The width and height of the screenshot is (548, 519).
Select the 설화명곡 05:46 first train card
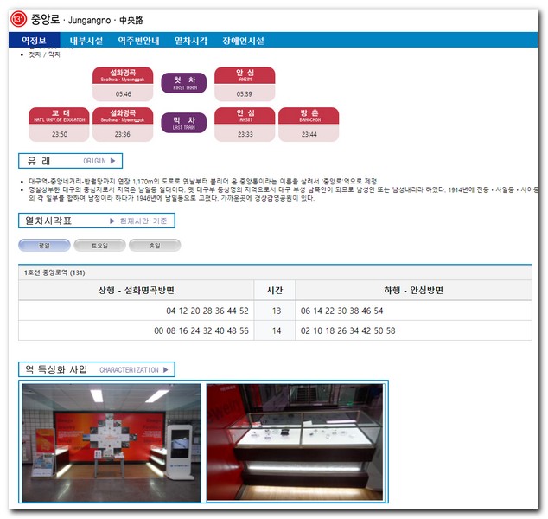tap(123, 83)
